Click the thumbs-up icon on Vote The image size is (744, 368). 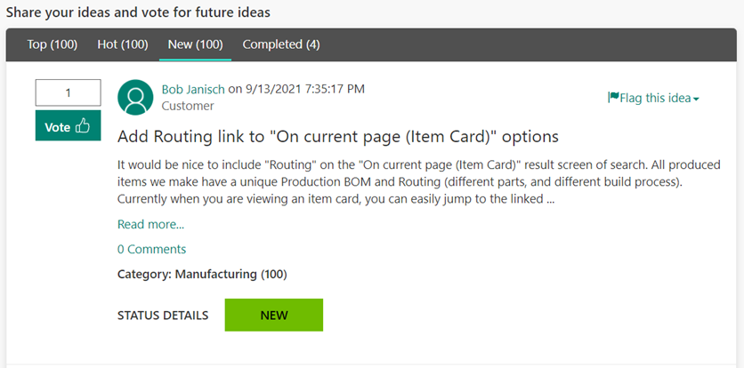[x=83, y=127]
